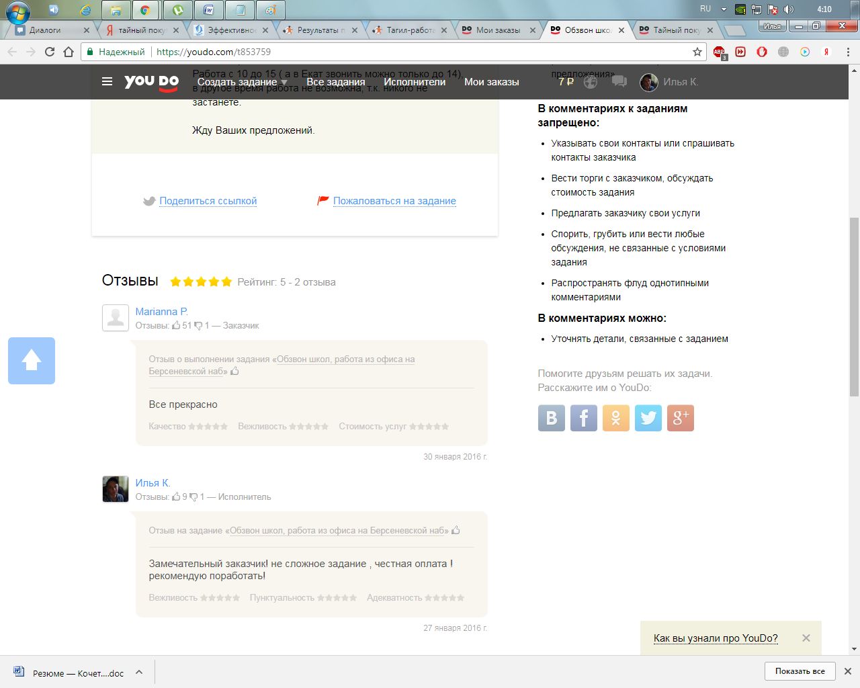Open messages chat bubble icon in header

619,82
